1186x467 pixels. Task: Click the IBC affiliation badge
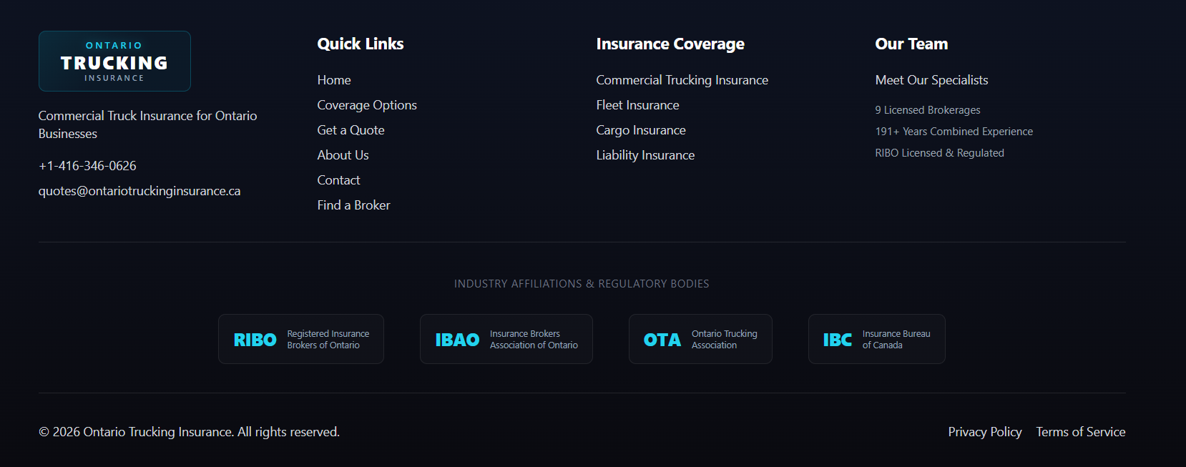point(876,340)
